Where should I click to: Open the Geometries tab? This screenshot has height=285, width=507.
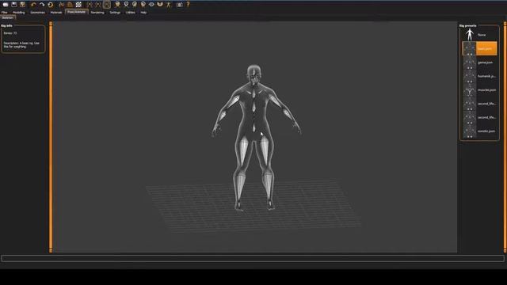click(x=37, y=13)
